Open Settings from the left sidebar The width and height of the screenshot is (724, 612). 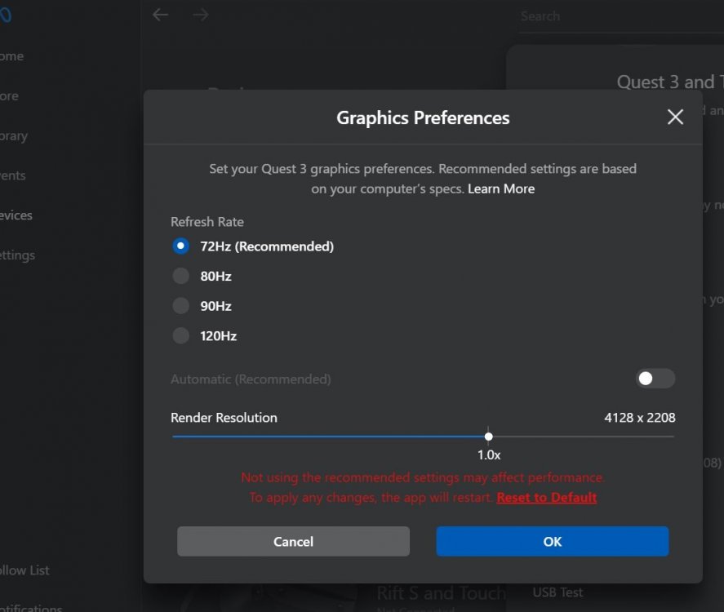[17, 255]
